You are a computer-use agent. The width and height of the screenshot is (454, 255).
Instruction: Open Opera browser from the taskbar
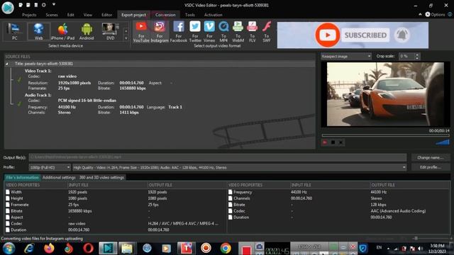88,249
